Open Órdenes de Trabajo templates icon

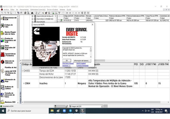pyautogui.click(x=2, y=71)
